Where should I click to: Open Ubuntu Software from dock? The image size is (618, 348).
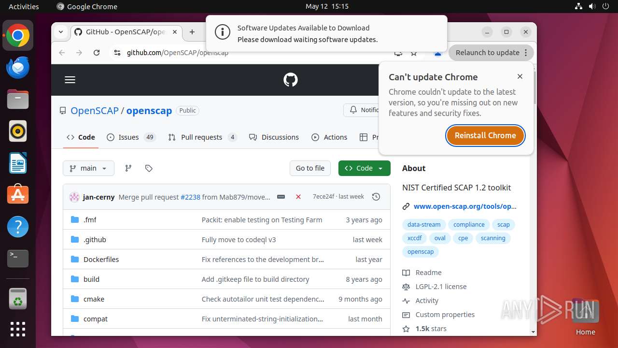pos(18,195)
